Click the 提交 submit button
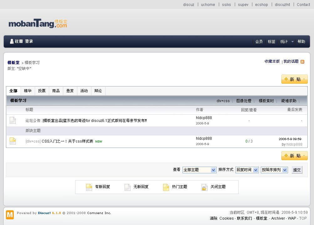 coord(297,170)
